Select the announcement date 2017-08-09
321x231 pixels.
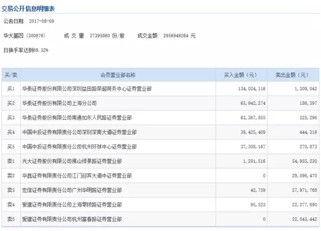coord(42,21)
